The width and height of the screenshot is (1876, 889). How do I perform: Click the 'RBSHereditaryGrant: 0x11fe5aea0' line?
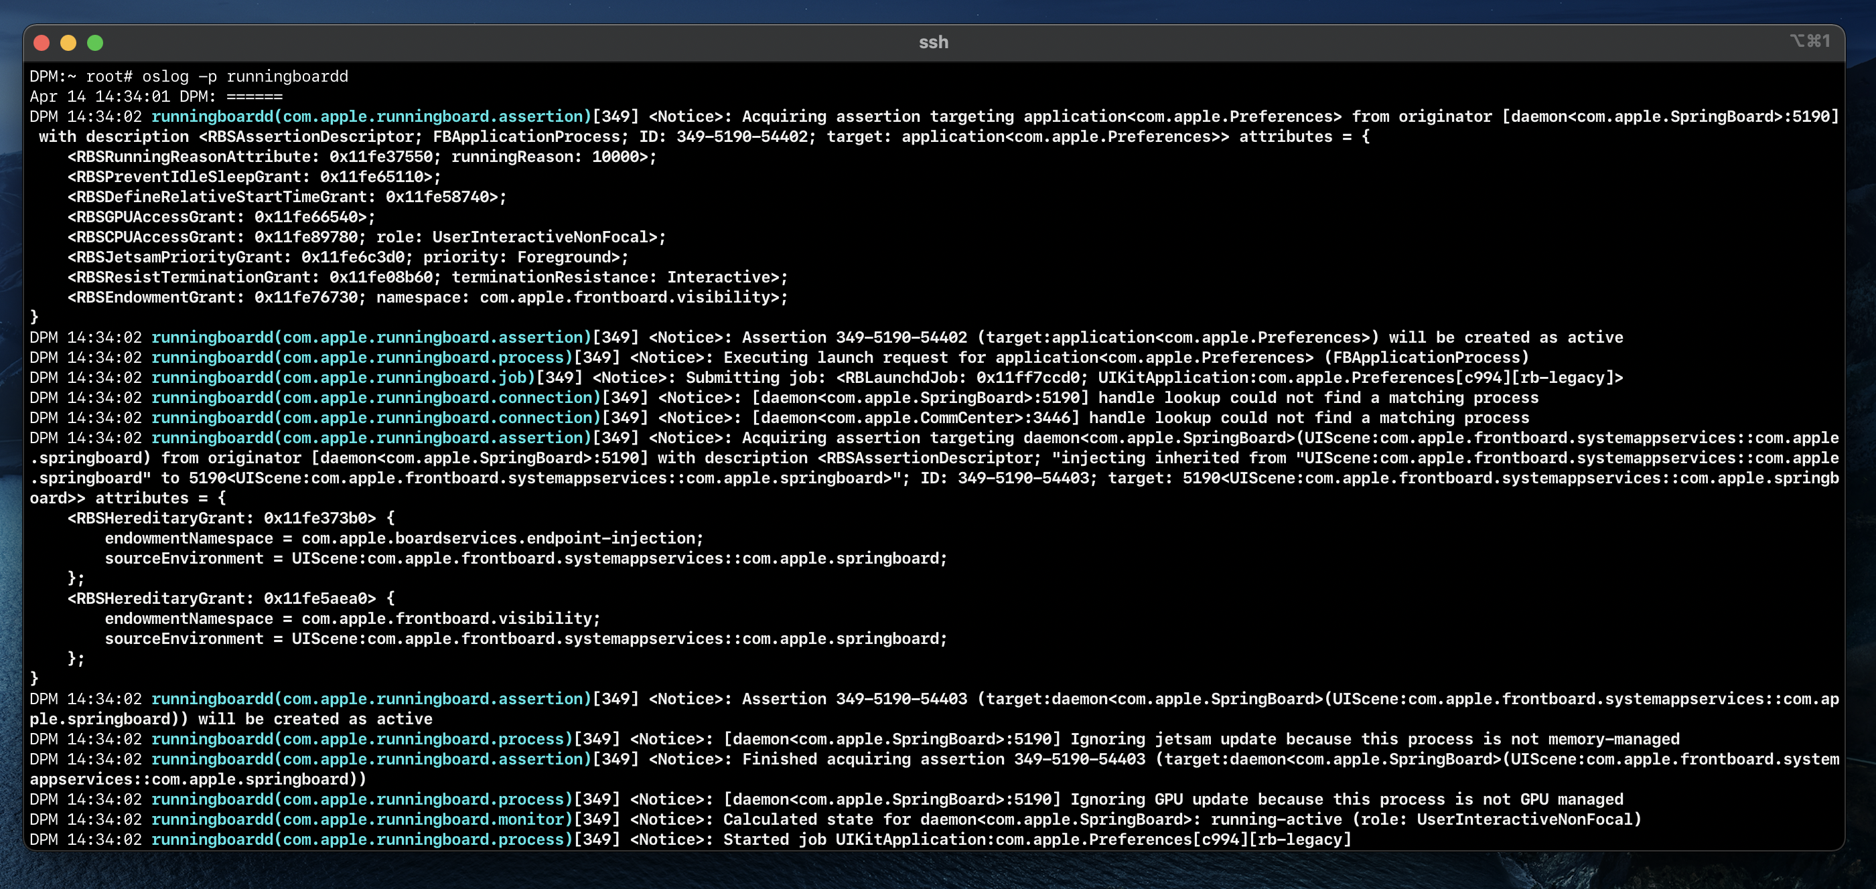231,598
